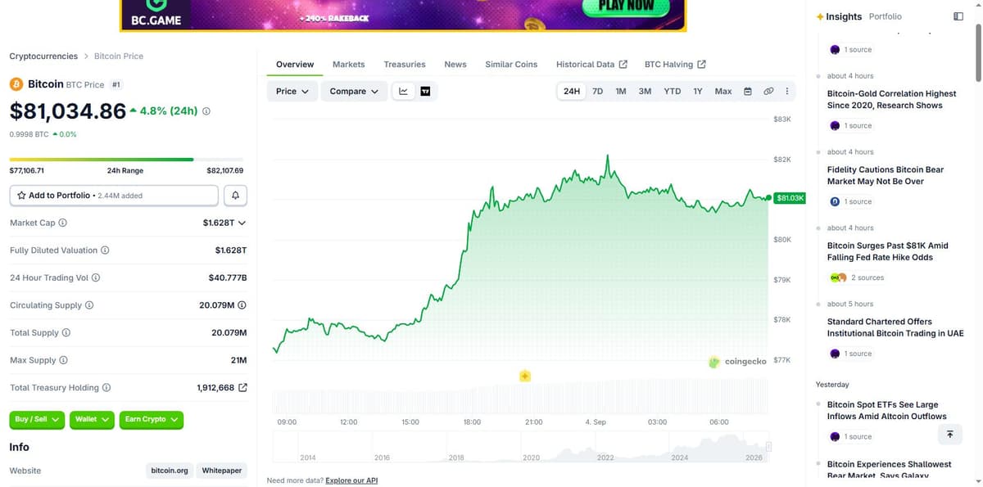
Task: Open chart more options menu
Action: pyautogui.click(x=787, y=91)
